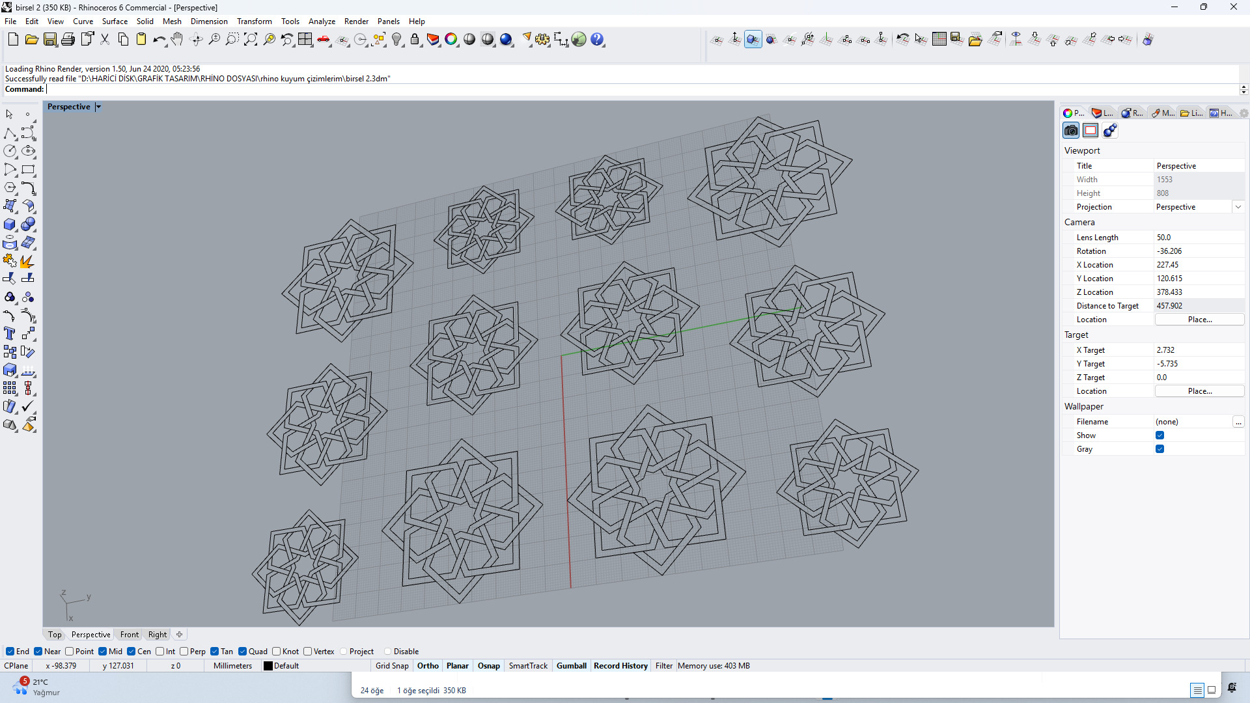The width and height of the screenshot is (1250, 703).
Task: Open the CPlane coordinate mode selector
Action: point(16,666)
